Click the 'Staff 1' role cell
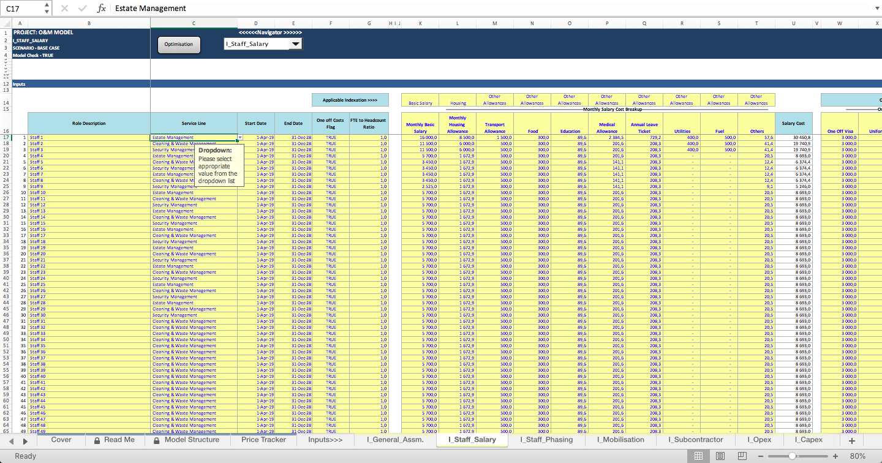This screenshot has height=463, width=882. pos(89,138)
